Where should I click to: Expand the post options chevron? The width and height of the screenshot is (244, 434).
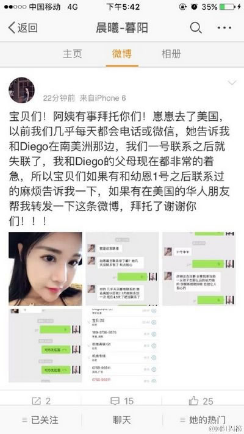(232, 82)
